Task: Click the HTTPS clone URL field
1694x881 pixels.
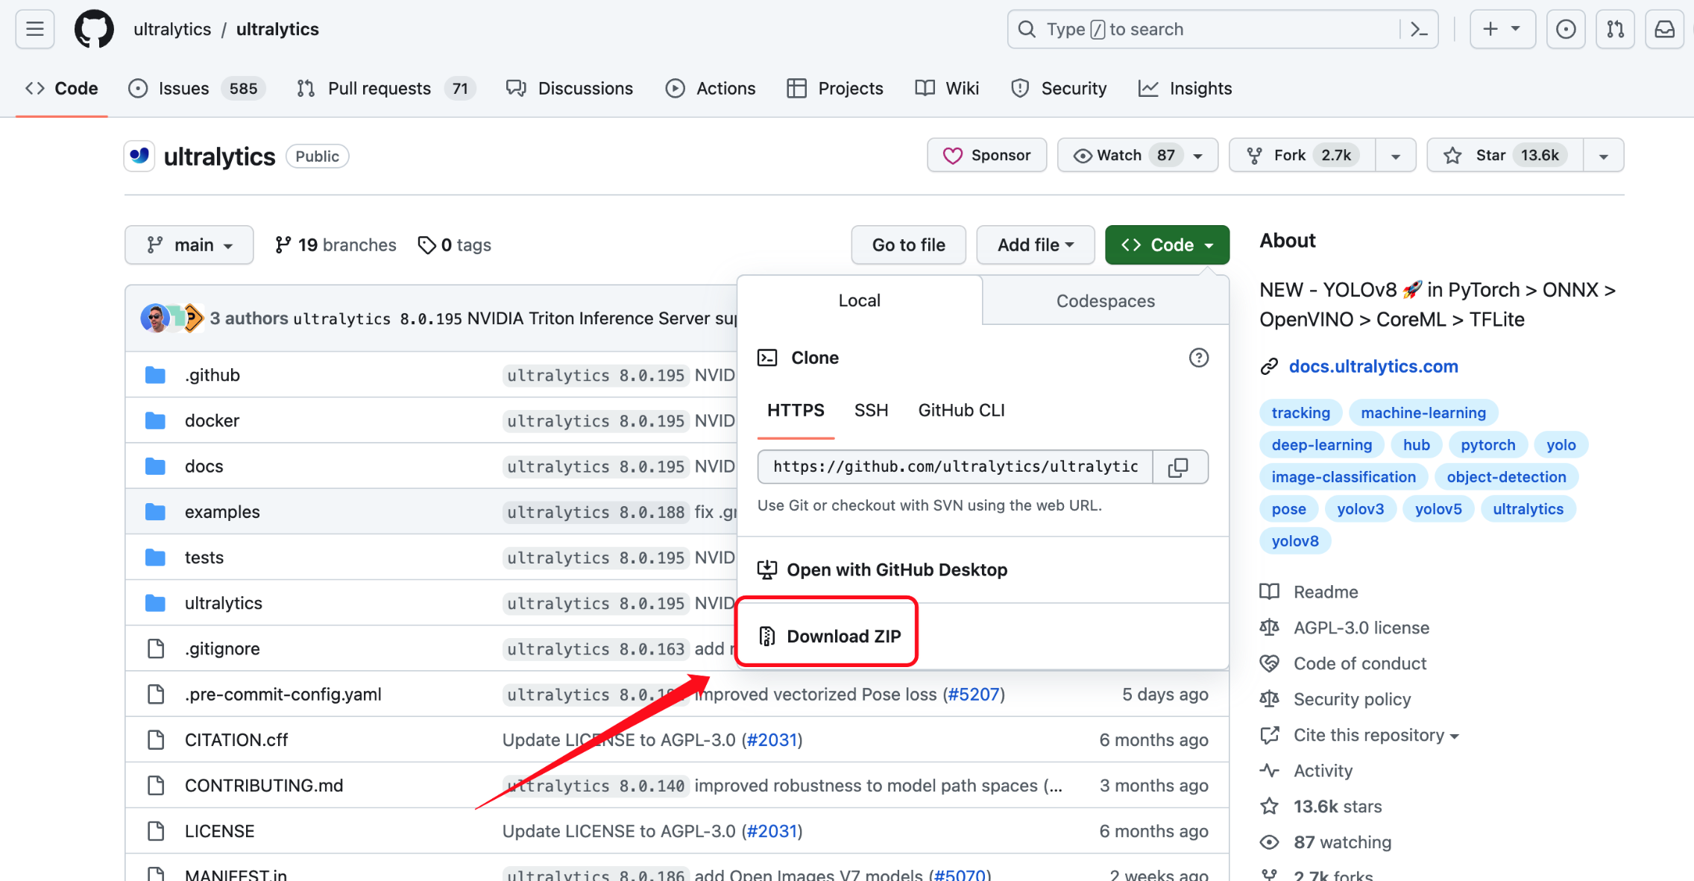Action: coord(955,467)
